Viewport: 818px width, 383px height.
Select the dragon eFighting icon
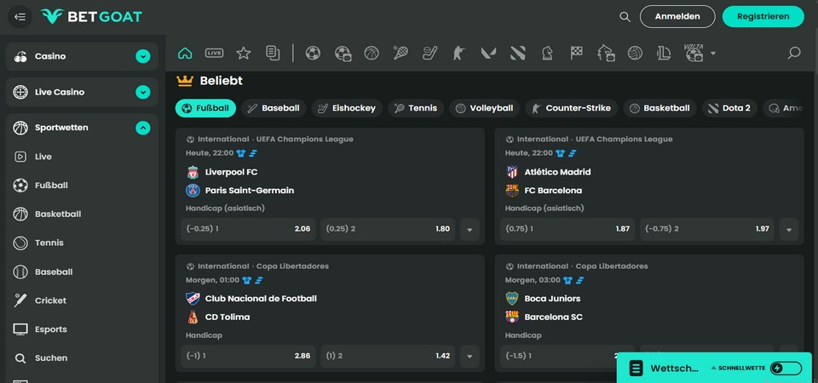(x=606, y=53)
